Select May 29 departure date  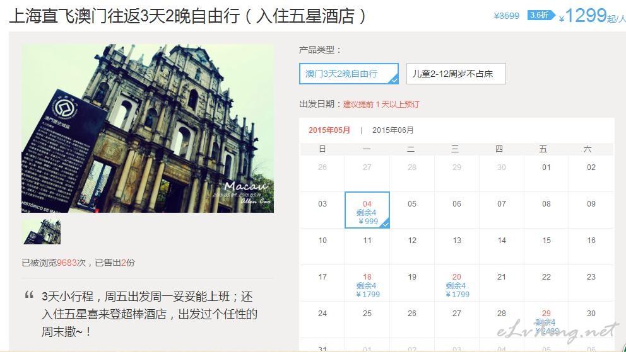pyautogui.click(x=546, y=320)
